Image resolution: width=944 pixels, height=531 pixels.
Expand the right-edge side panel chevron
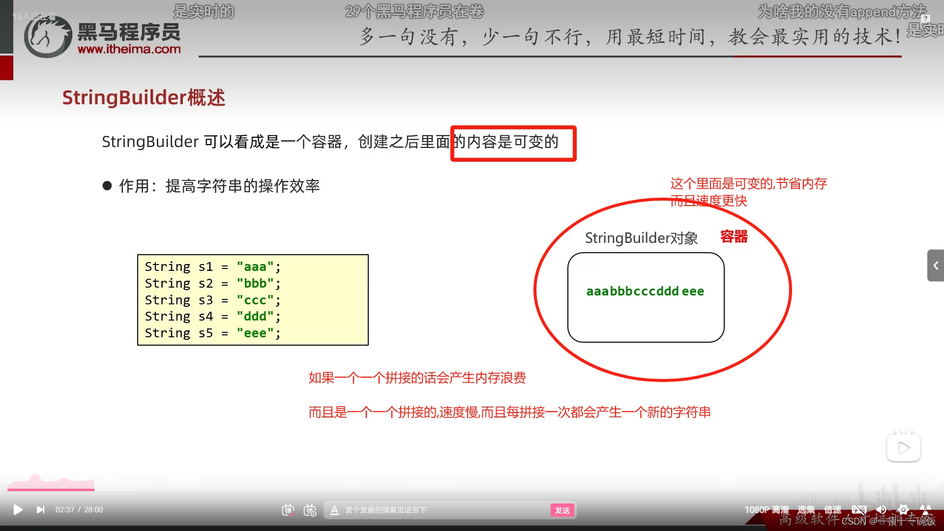pyautogui.click(x=936, y=265)
